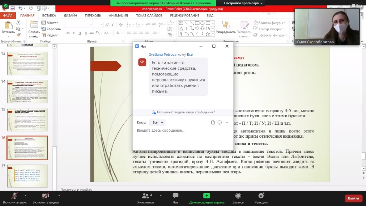Click the PowerPoint Save icon
Screen dimensions: 366x206
(13, 8)
